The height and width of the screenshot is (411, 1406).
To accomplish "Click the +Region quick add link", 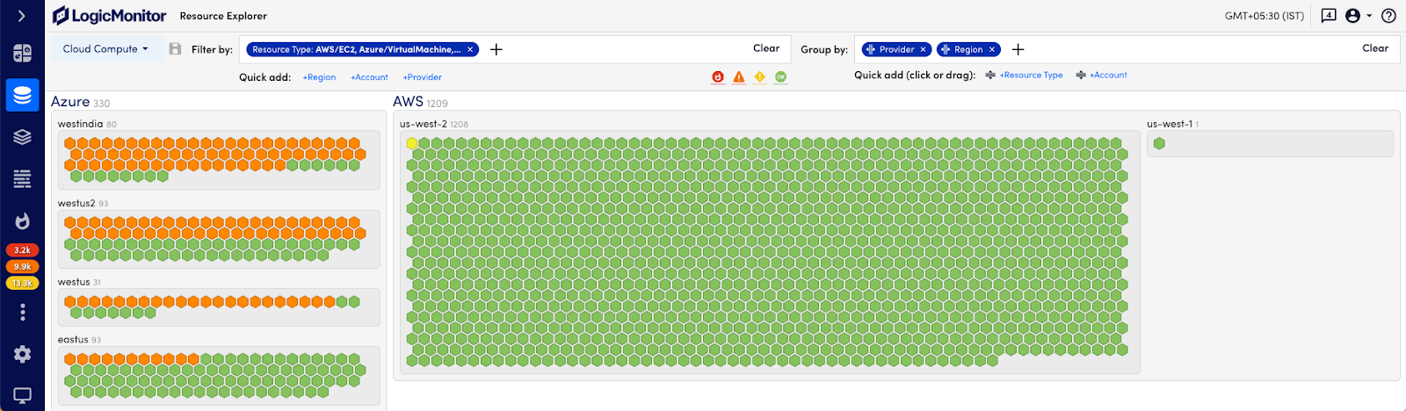I will (x=319, y=77).
